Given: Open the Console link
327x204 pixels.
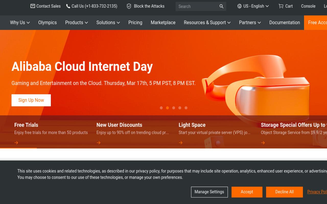Looking at the screenshot, I should [x=308, y=6].
